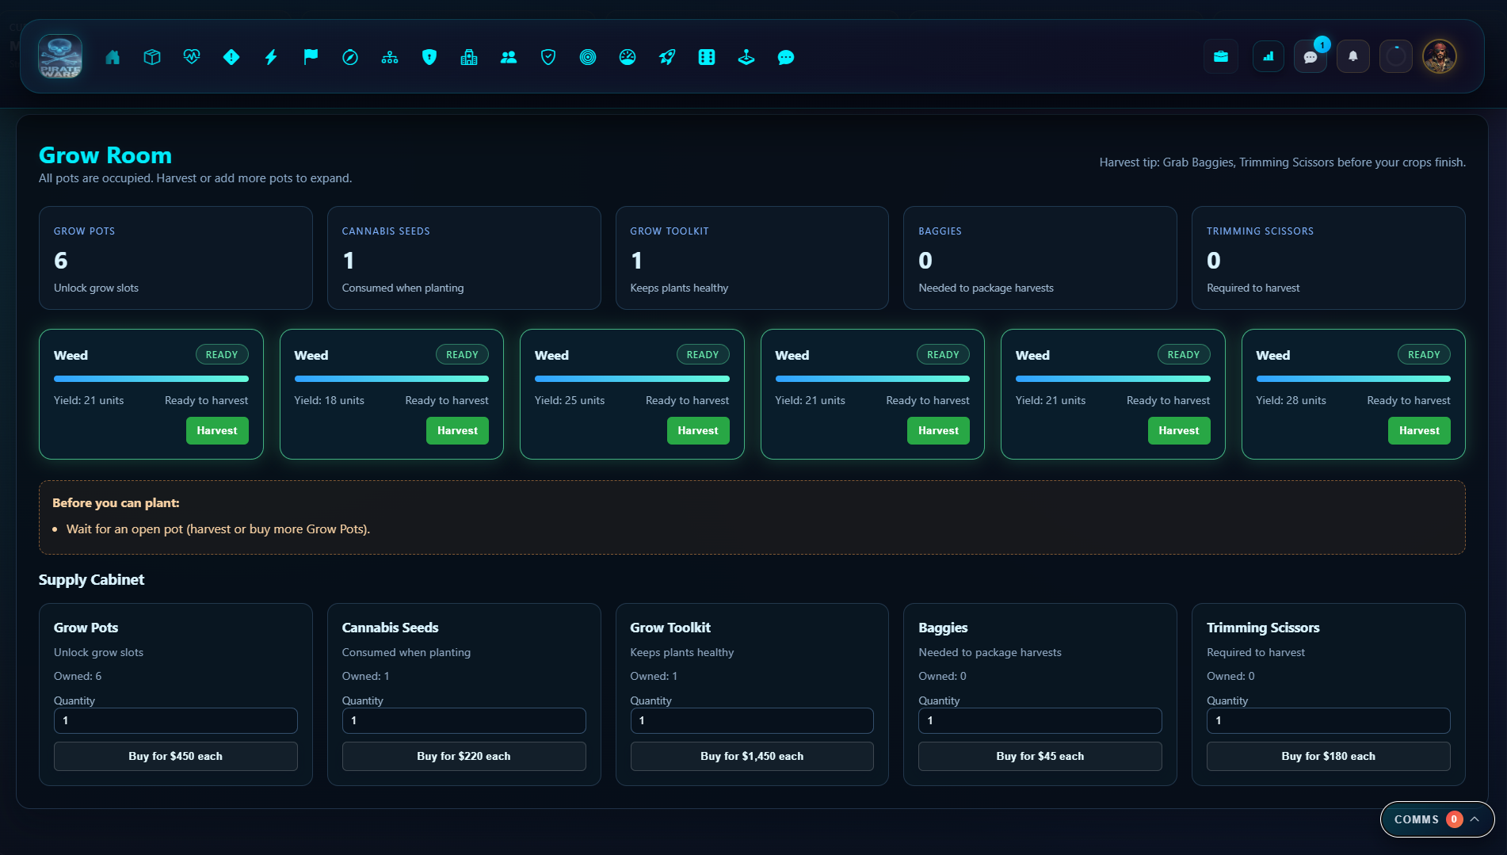Expand the COMMS panel chevron

[1475, 819]
